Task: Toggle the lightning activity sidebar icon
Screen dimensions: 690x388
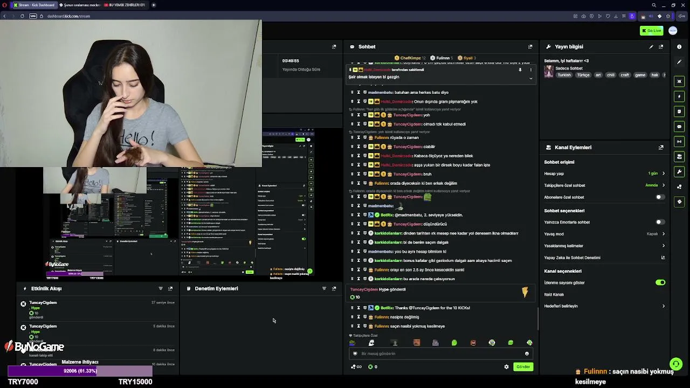Action: pos(679,96)
